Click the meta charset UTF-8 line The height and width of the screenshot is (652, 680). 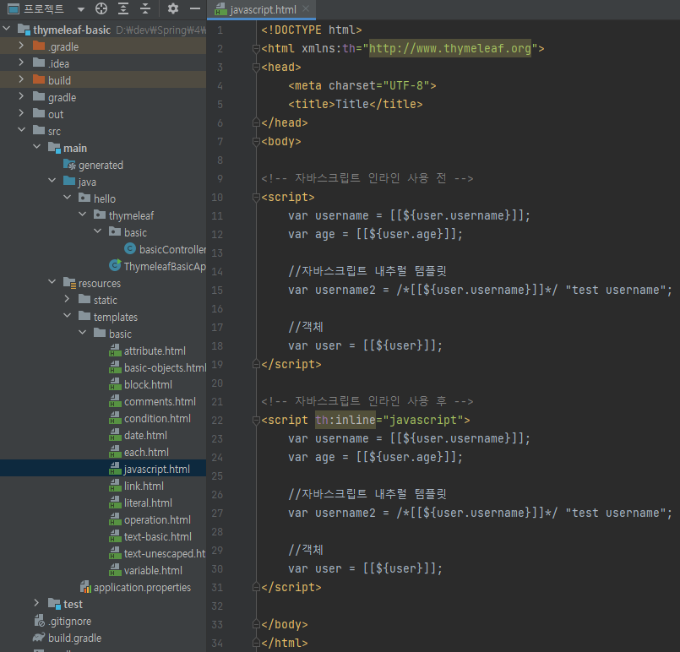362,85
